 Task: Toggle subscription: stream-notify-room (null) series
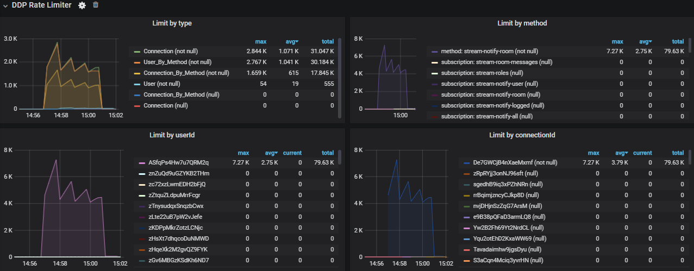click(491, 94)
